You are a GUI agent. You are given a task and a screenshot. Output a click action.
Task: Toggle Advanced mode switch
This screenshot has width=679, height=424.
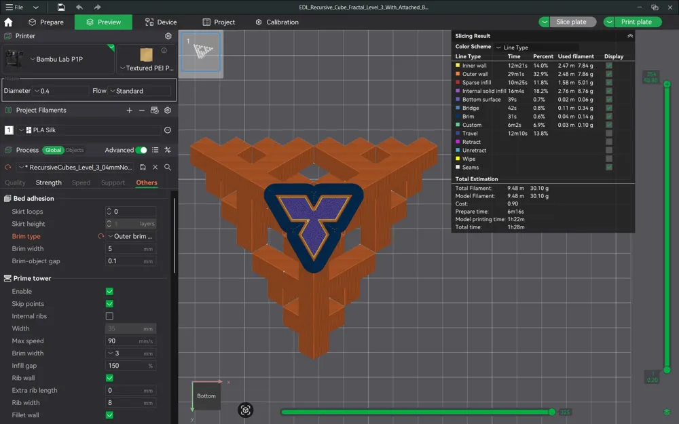coord(141,150)
